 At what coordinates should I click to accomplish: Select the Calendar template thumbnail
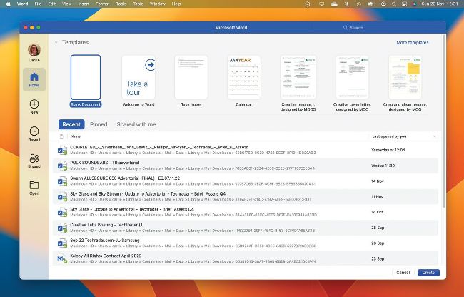click(x=244, y=77)
